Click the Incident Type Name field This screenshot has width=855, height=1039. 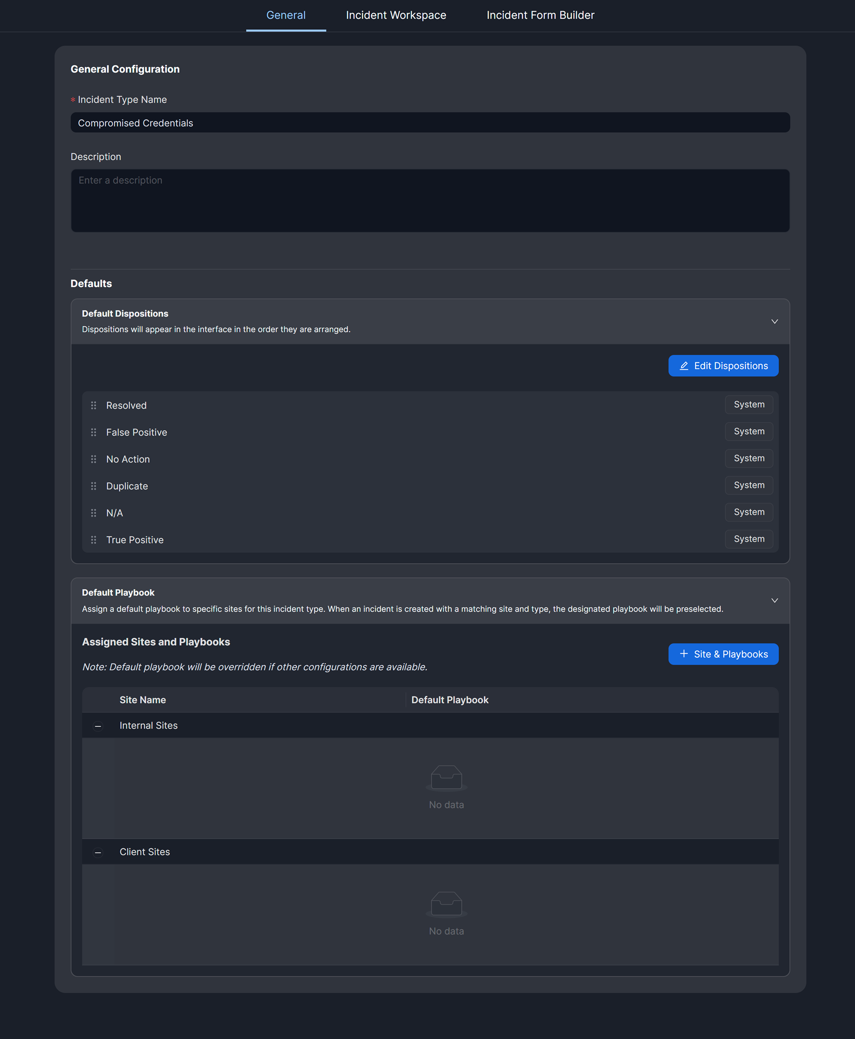pyautogui.click(x=429, y=123)
